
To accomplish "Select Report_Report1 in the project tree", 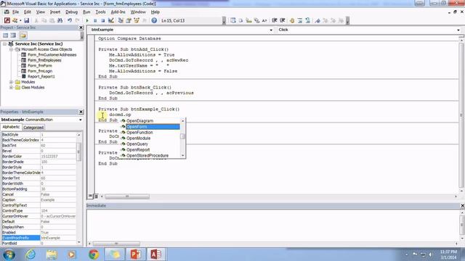I will tap(41, 76).
